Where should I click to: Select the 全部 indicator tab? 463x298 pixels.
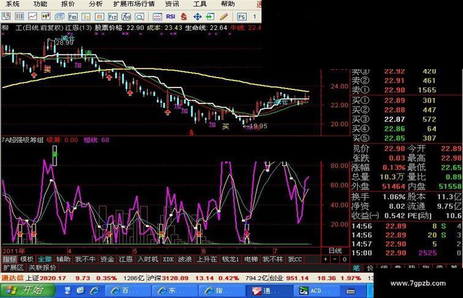(45, 259)
